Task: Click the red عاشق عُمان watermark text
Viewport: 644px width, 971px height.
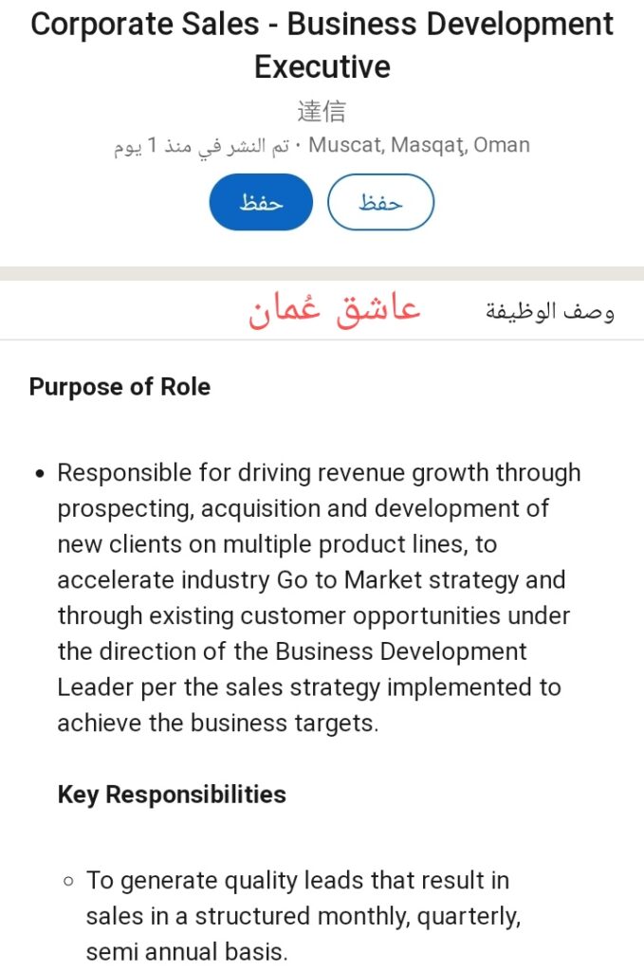Action: (334, 310)
